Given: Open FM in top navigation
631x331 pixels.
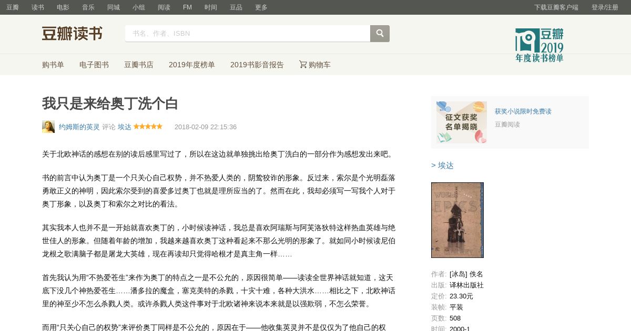Looking at the screenshot, I should point(187,7).
